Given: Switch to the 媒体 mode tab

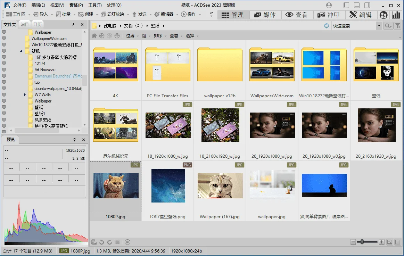Looking at the screenshot, I should coord(266,15).
